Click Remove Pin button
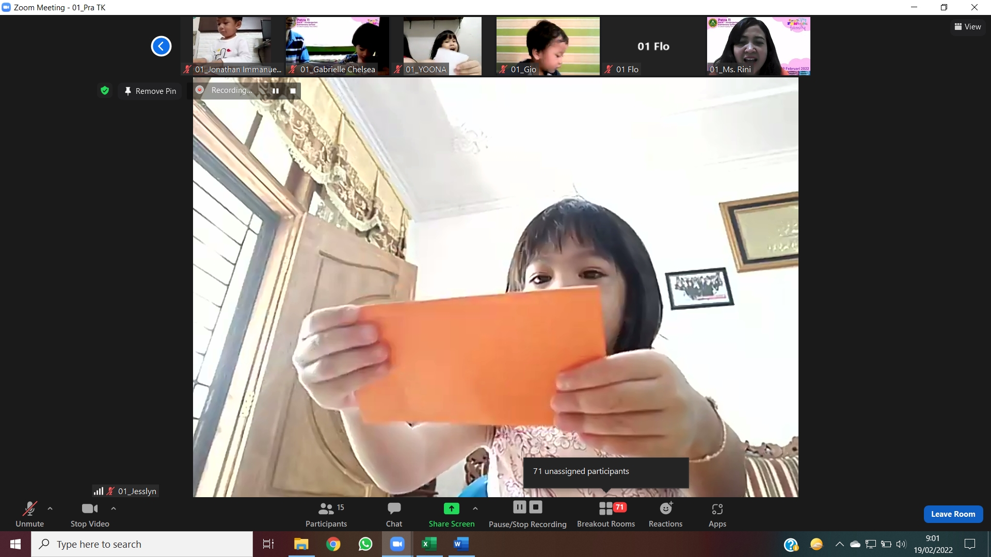Image resolution: width=991 pixels, height=557 pixels. (150, 91)
